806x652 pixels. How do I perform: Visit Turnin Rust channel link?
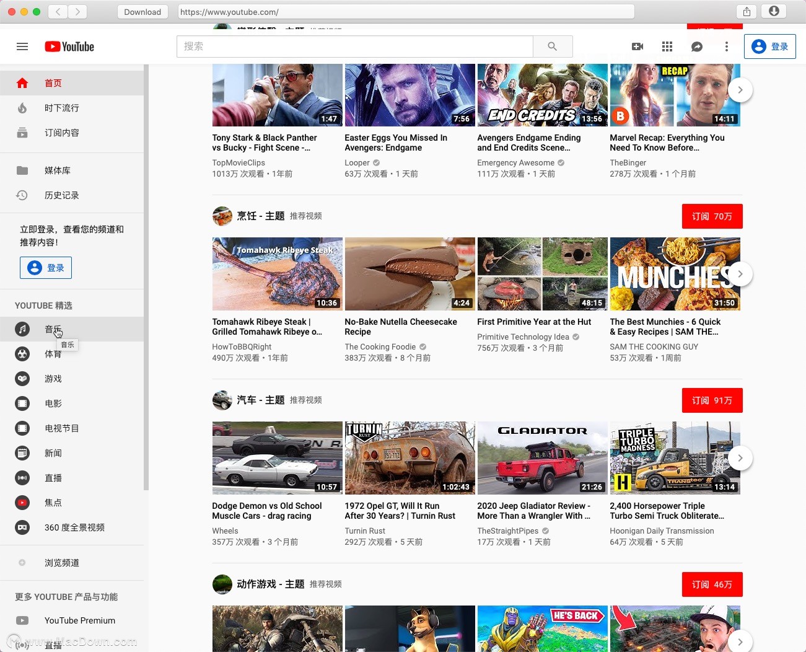365,531
